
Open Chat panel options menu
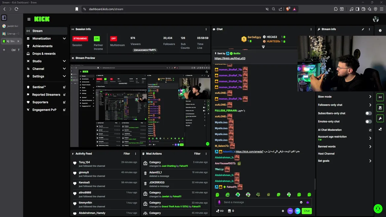click(311, 29)
